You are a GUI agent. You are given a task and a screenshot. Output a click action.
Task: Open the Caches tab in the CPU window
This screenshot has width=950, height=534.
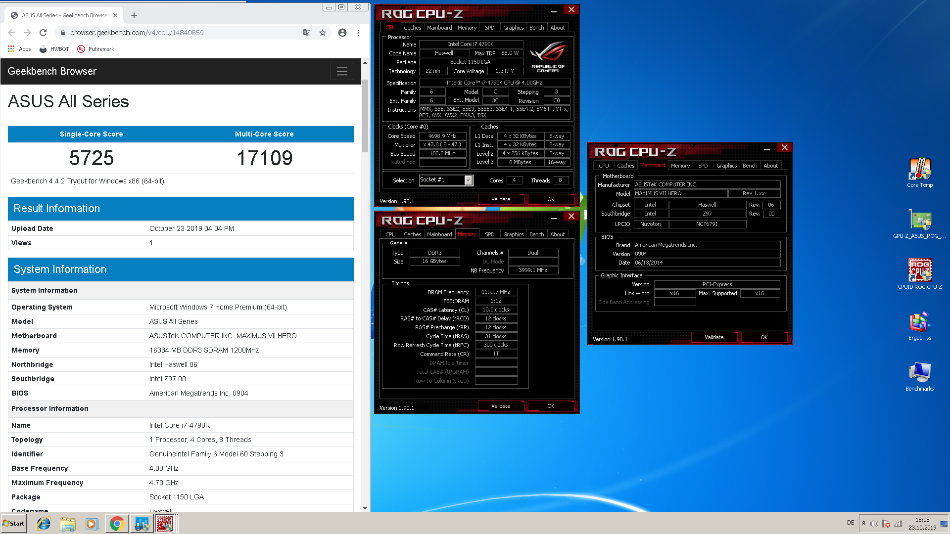point(412,28)
